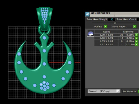Click the 0.08tw weight cell
Screen dimensions: 139x104
(x=130, y=35)
